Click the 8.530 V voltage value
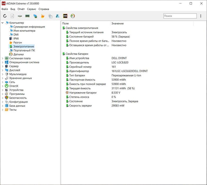 [x=116, y=93]
